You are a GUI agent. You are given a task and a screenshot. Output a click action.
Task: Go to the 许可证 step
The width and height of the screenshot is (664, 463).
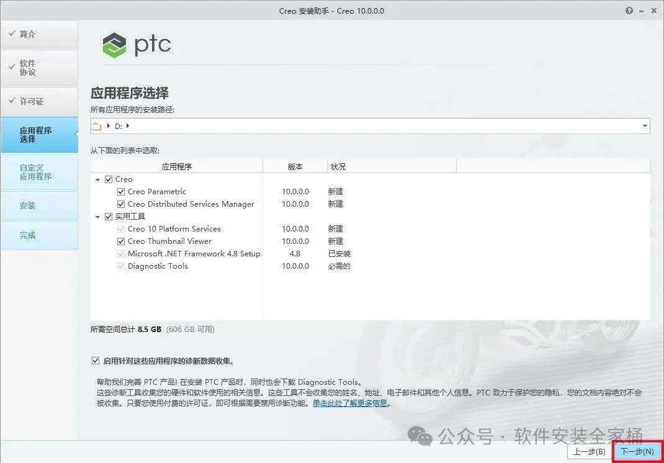click(39, 101)
